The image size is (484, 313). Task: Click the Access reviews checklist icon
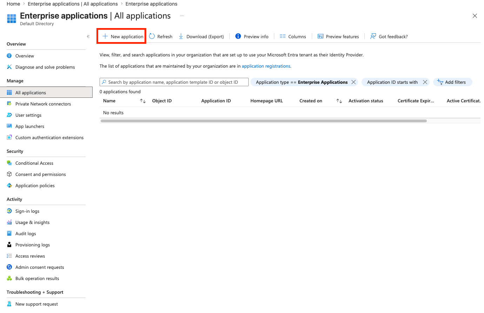pyautogui.click(x=9, y=256)
